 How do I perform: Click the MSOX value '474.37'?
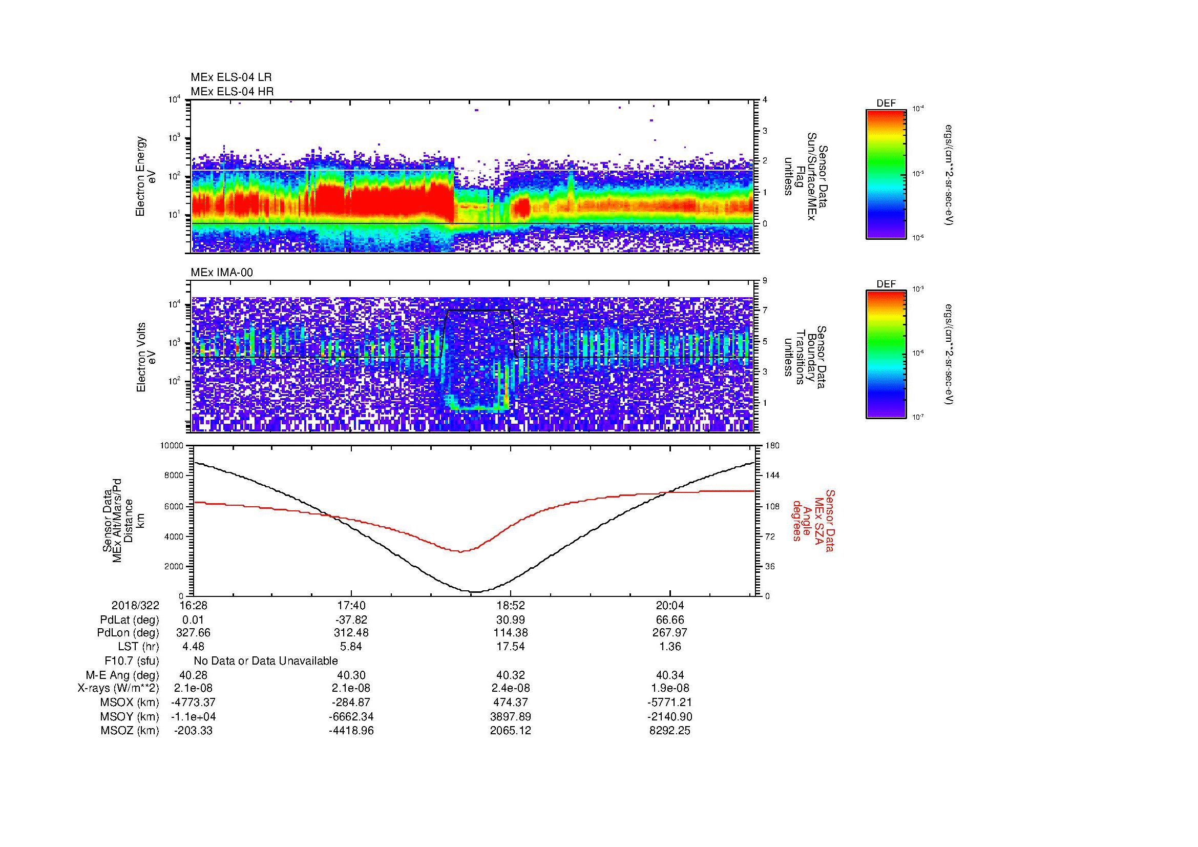[511, 703]
